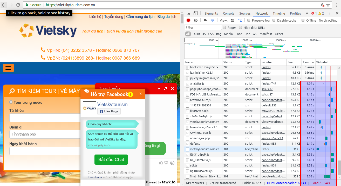This screenshot has width=341, height=186.
Task: Click the secure padlock site info
Action: 27,5
